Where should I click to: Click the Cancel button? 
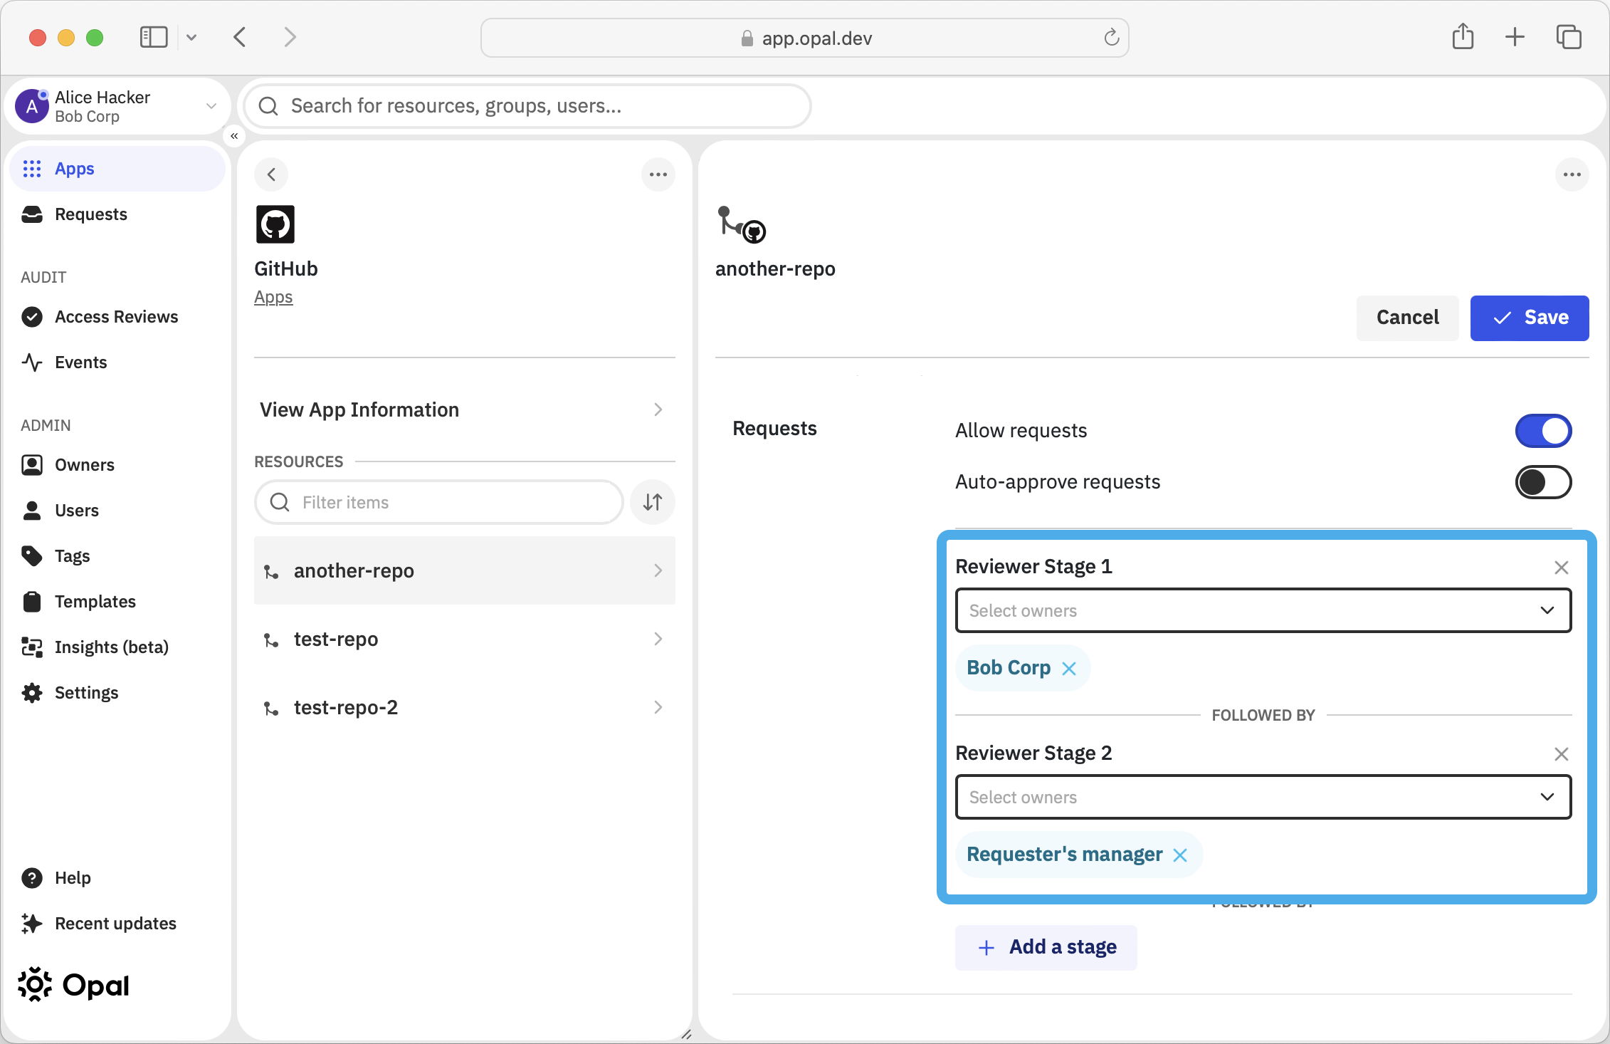1407,318
